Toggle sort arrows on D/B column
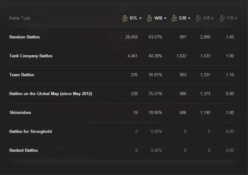 pos(212,18)
